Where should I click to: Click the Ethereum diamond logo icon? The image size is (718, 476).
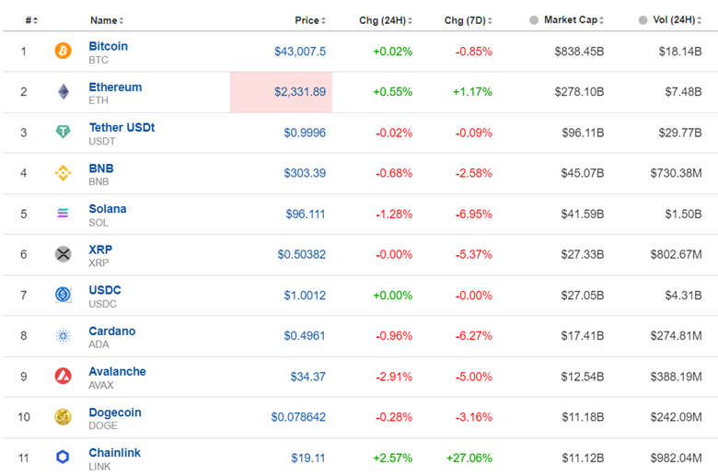coord(64,92)
